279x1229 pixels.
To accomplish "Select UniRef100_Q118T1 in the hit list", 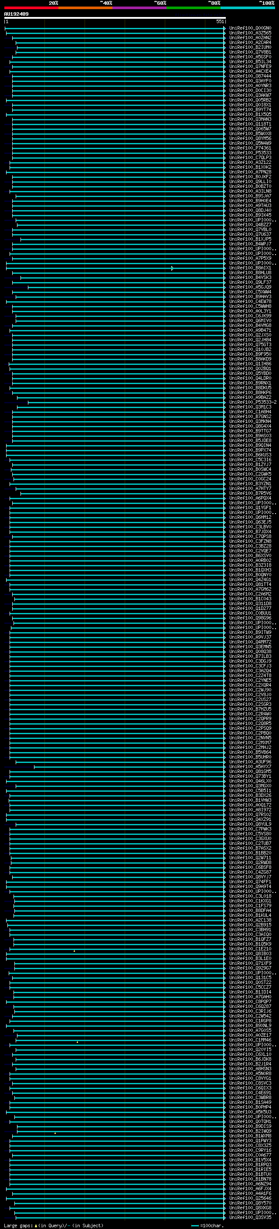I will (x=250, y=124).
